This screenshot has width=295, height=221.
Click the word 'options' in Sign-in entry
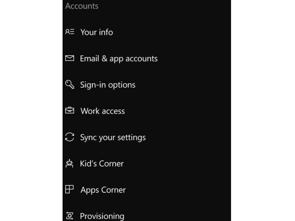pyautogui.click(x=122, y=85)
